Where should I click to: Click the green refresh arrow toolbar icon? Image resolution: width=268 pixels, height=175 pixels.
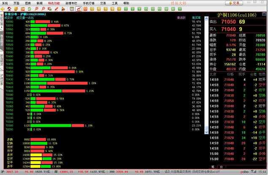[x=29, y=9]
